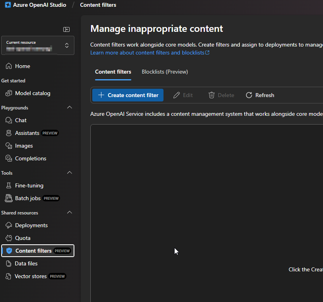Image resolution: width=323 pixels, height=302 pixels.
Task: Open the Fine-tuning tool
Action: 28,185
